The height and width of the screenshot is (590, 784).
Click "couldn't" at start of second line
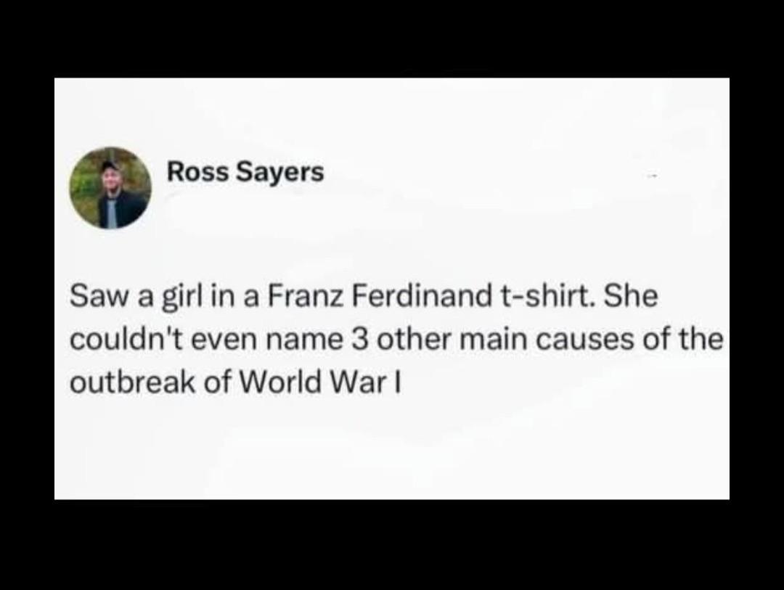point(125,340)
